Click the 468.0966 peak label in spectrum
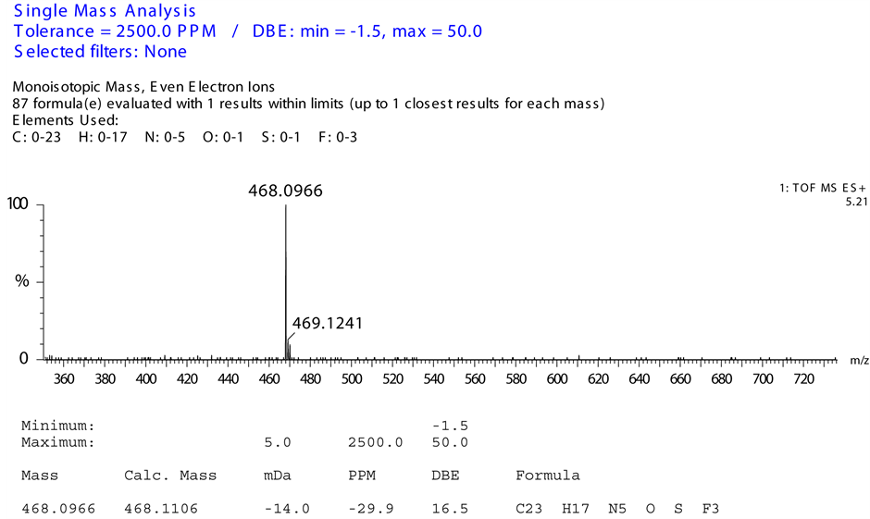870x519 pixels. pos(285,192)
